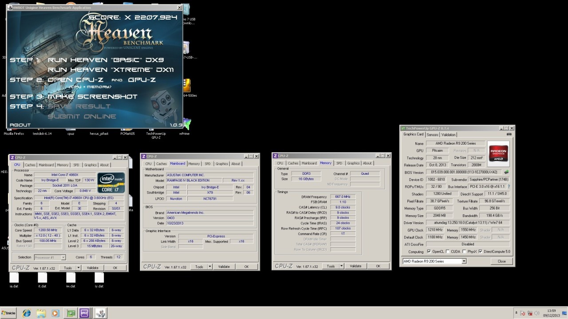
Task: Click Driver Version atiumdag field
Action: [468, 223]
